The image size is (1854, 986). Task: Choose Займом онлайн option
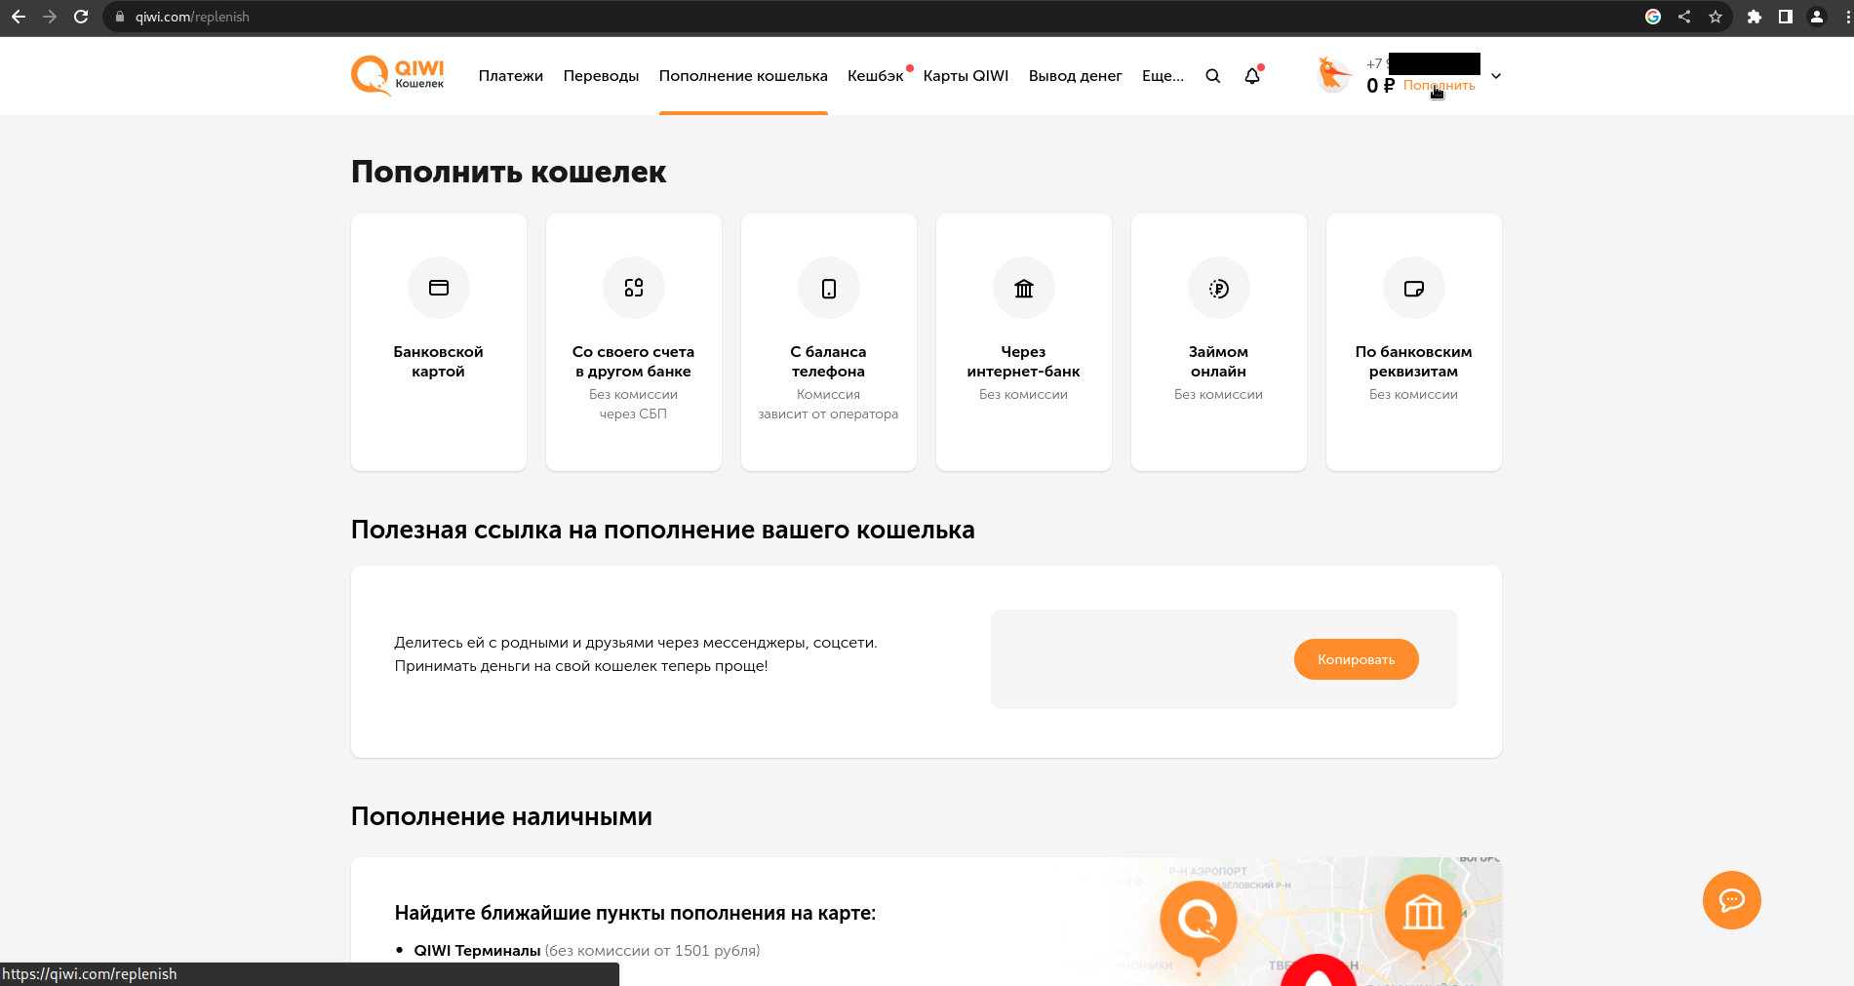tap(1219, 342)
